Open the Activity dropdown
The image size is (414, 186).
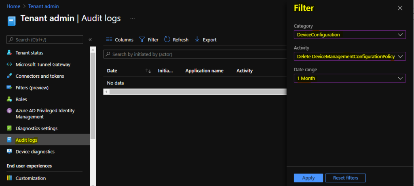click(350, 56)
